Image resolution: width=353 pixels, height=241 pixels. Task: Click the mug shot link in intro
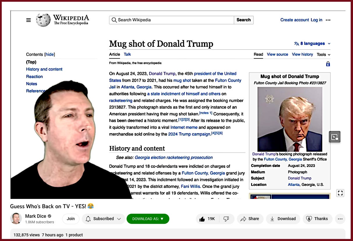tap(182, 80)
